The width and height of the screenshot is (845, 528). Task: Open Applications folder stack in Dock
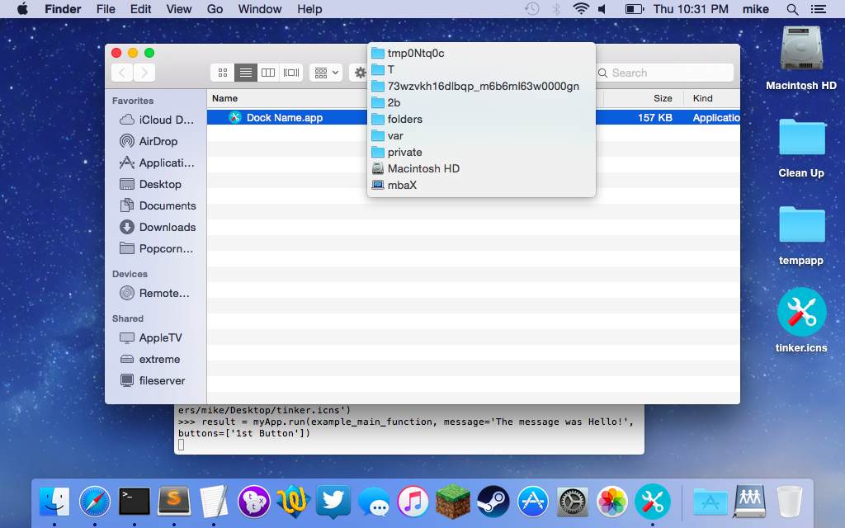point(710,502)
